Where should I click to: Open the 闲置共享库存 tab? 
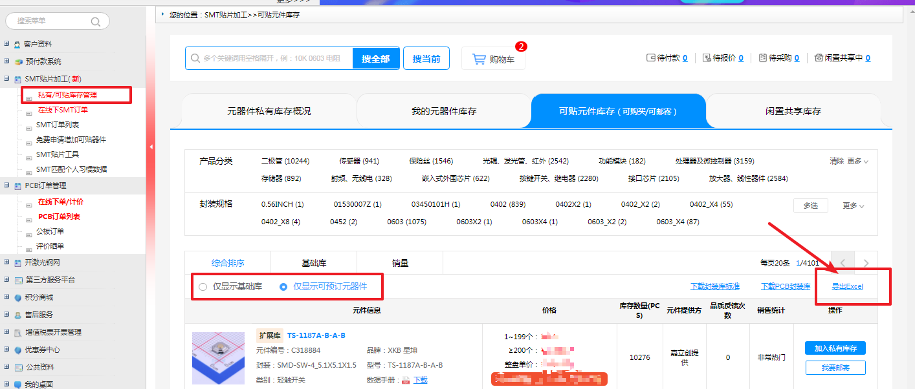[793, 111]
